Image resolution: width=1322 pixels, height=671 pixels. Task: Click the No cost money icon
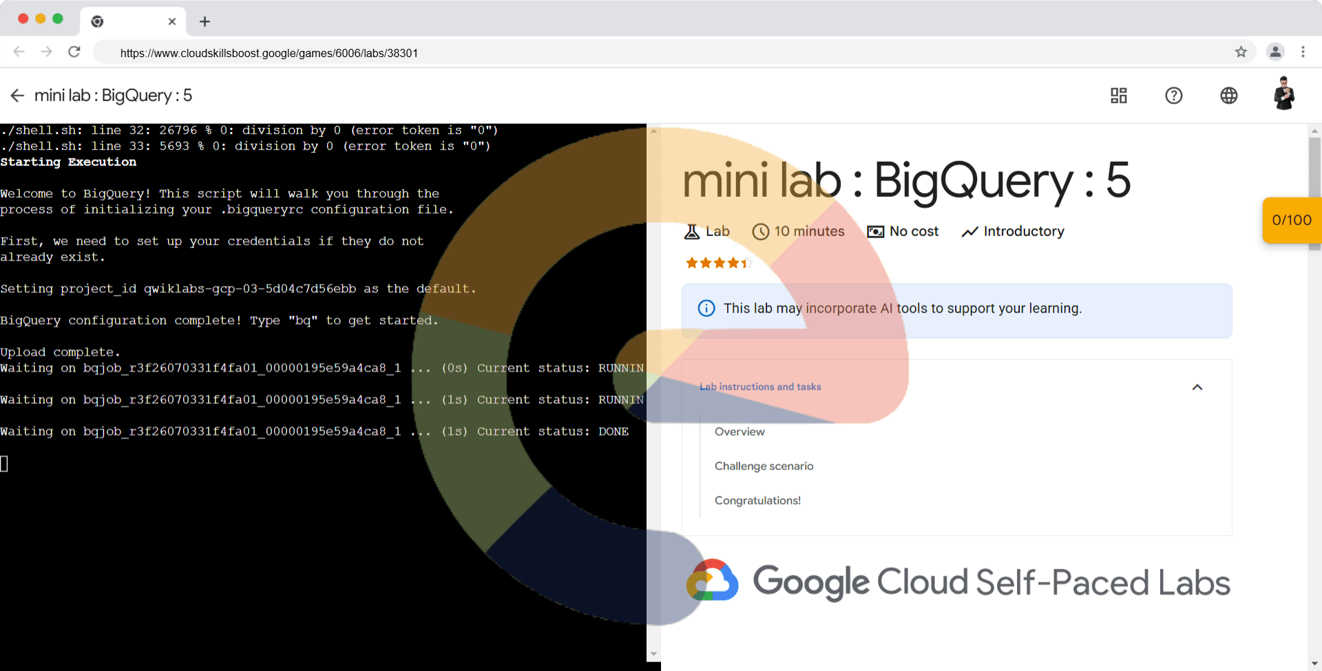tap(875, 232)
